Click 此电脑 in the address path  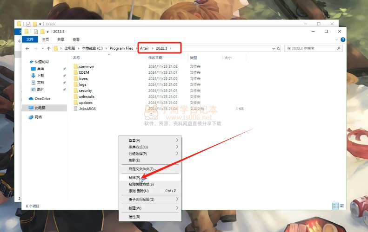70,48
